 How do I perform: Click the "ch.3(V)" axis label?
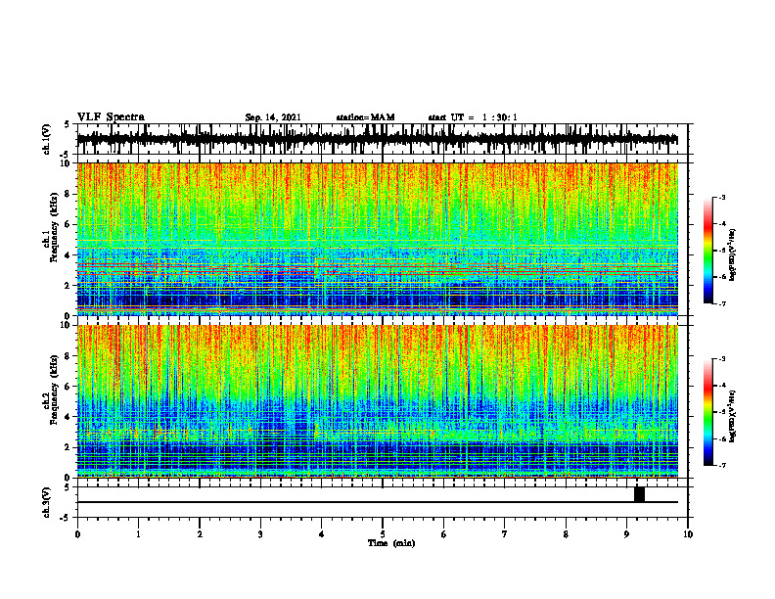pyautogui.click(x=47, y=503)
